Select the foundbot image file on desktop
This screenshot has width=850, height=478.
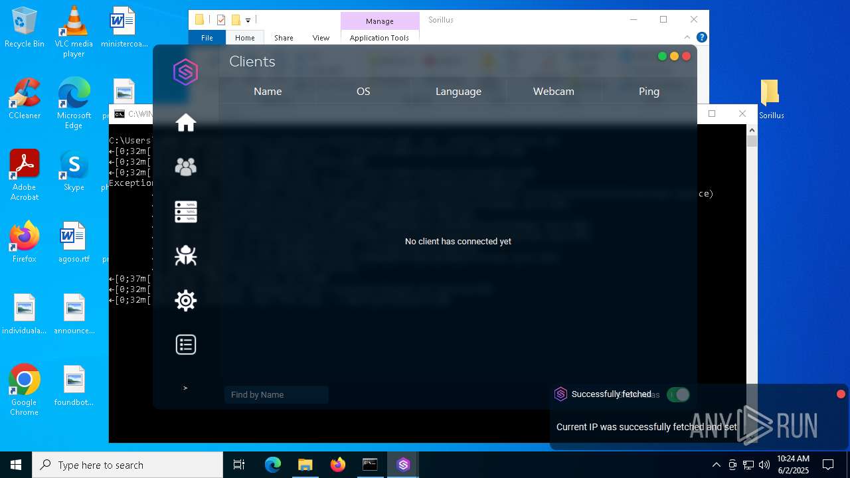(74, 386)
